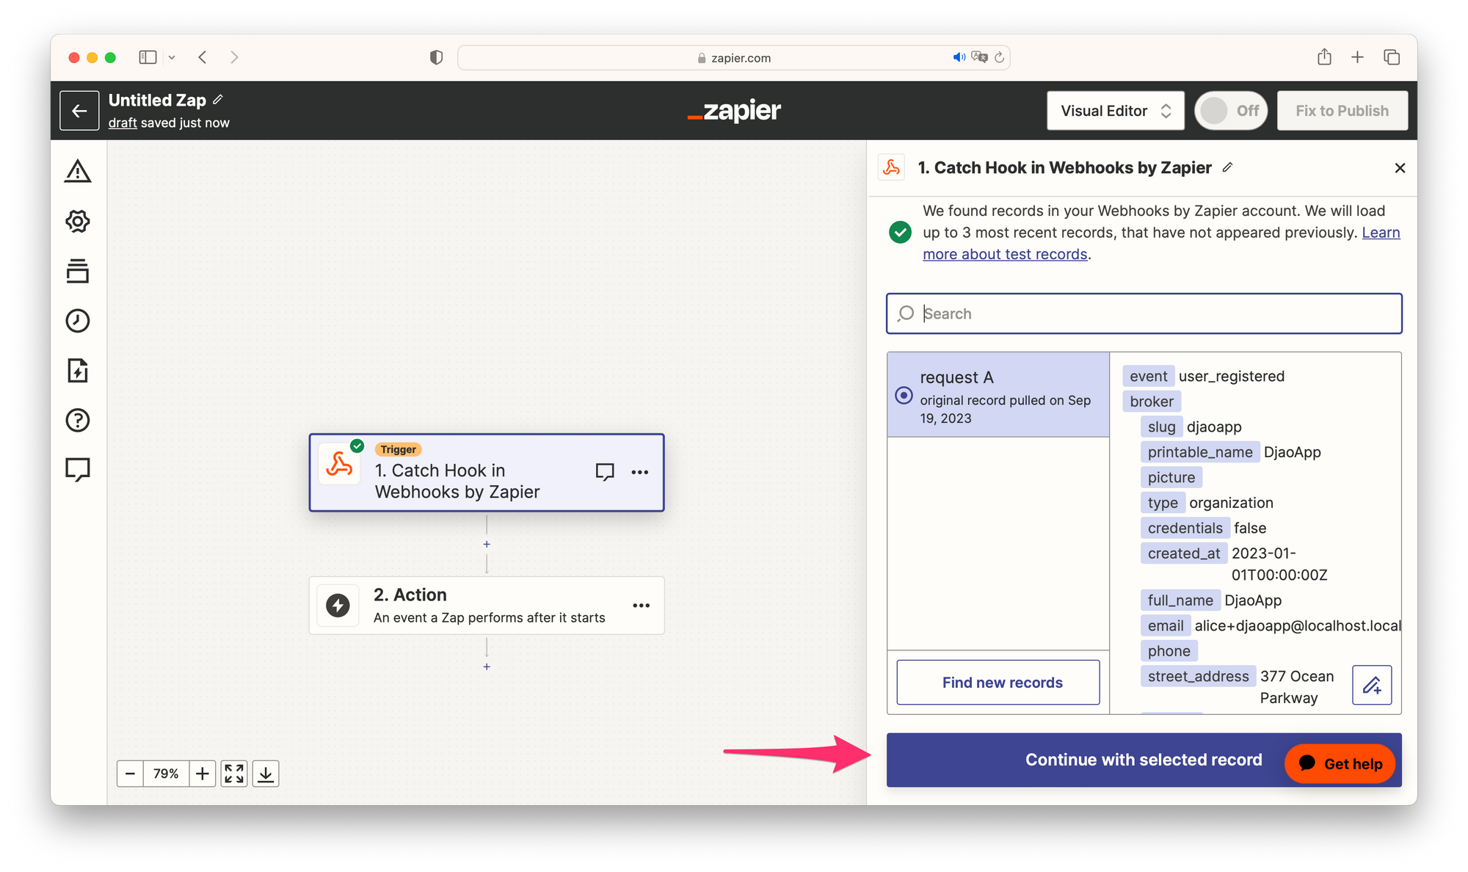The width and height of the screenshot is (1468, 872).
Task: Click the translate icon in address bar
Action: click(979, 57)
